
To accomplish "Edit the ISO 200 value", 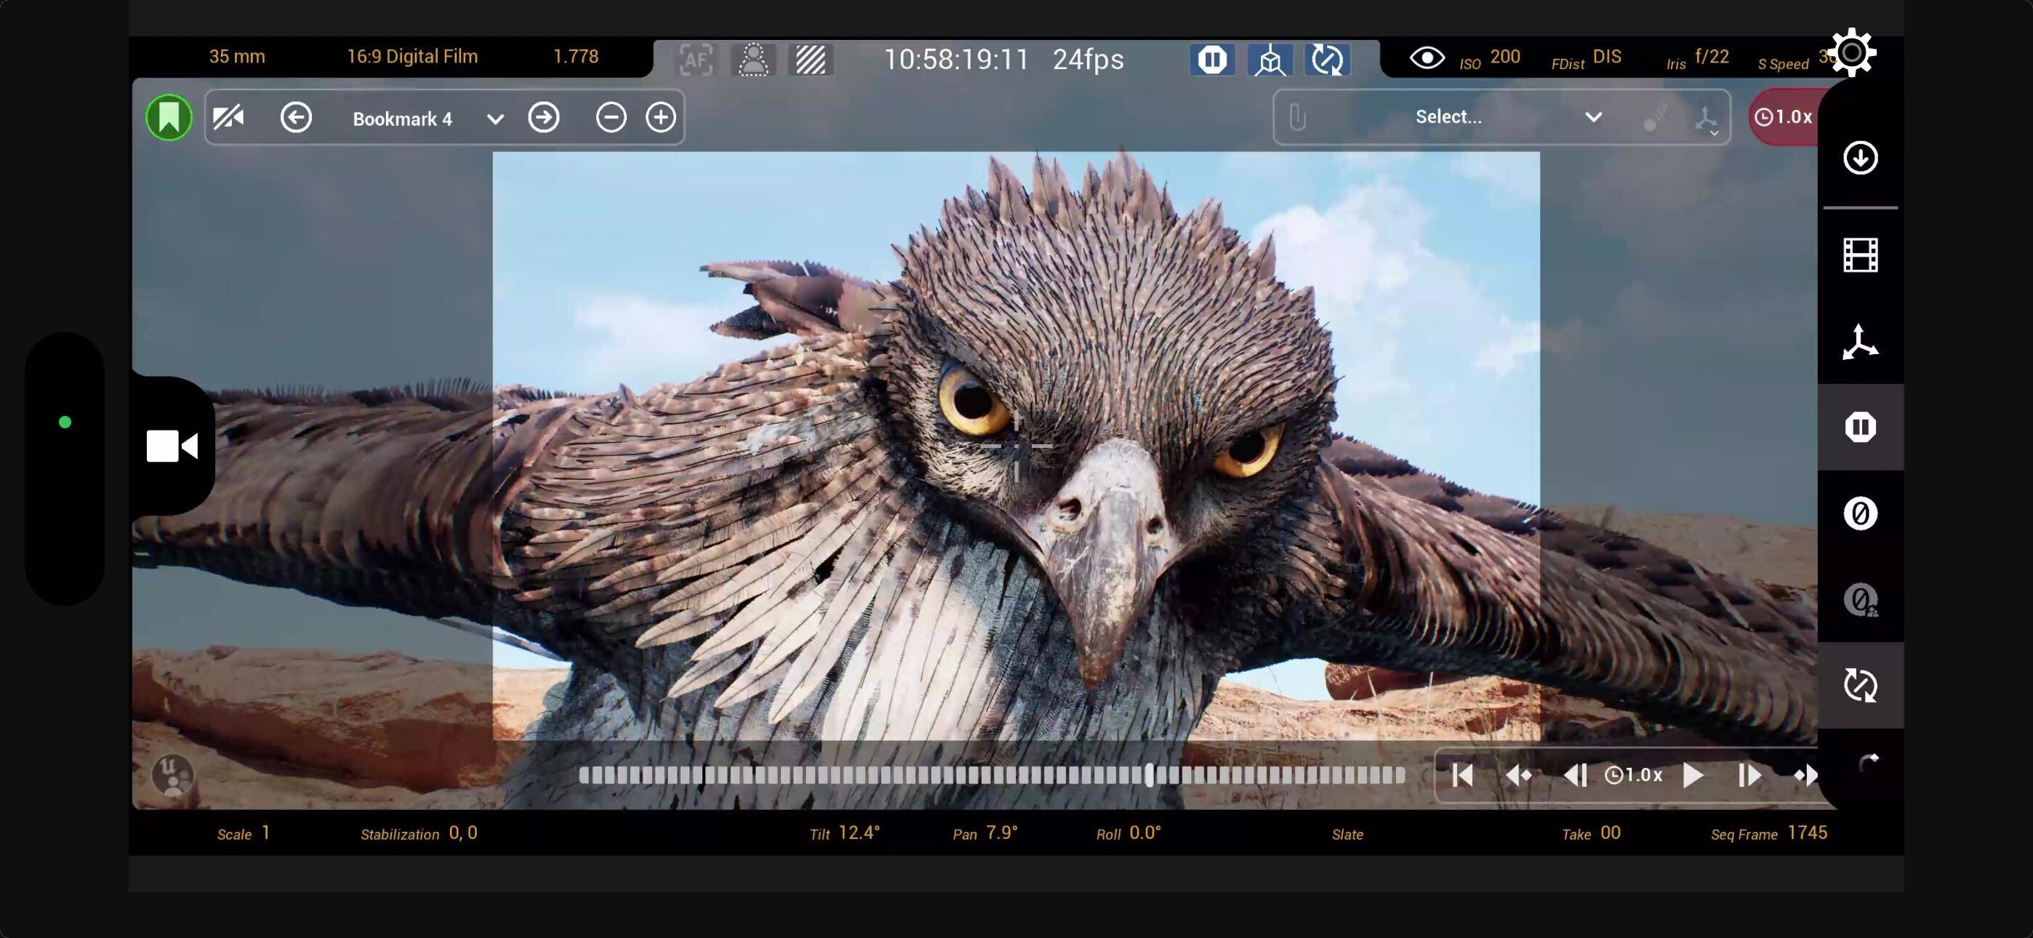I will [x=1490, y=57].
